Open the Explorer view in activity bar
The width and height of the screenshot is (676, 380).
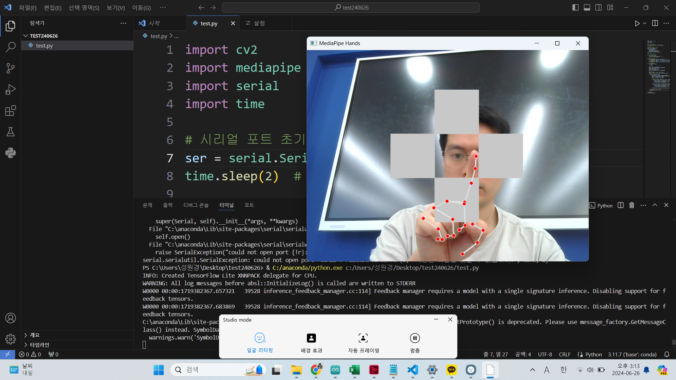click(x=11, y=26)
